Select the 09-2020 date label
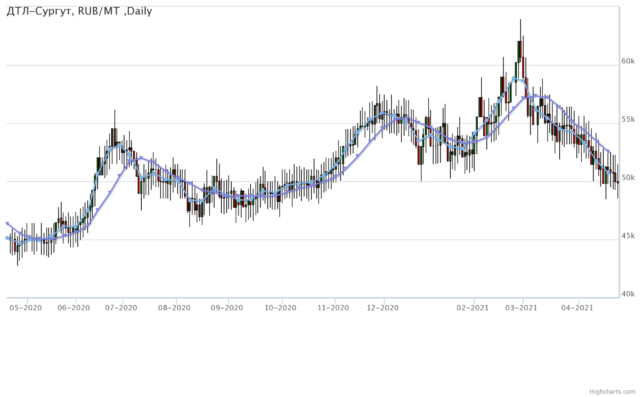The width and height of the screenshot is (642, 397). [x=227, y=308]
